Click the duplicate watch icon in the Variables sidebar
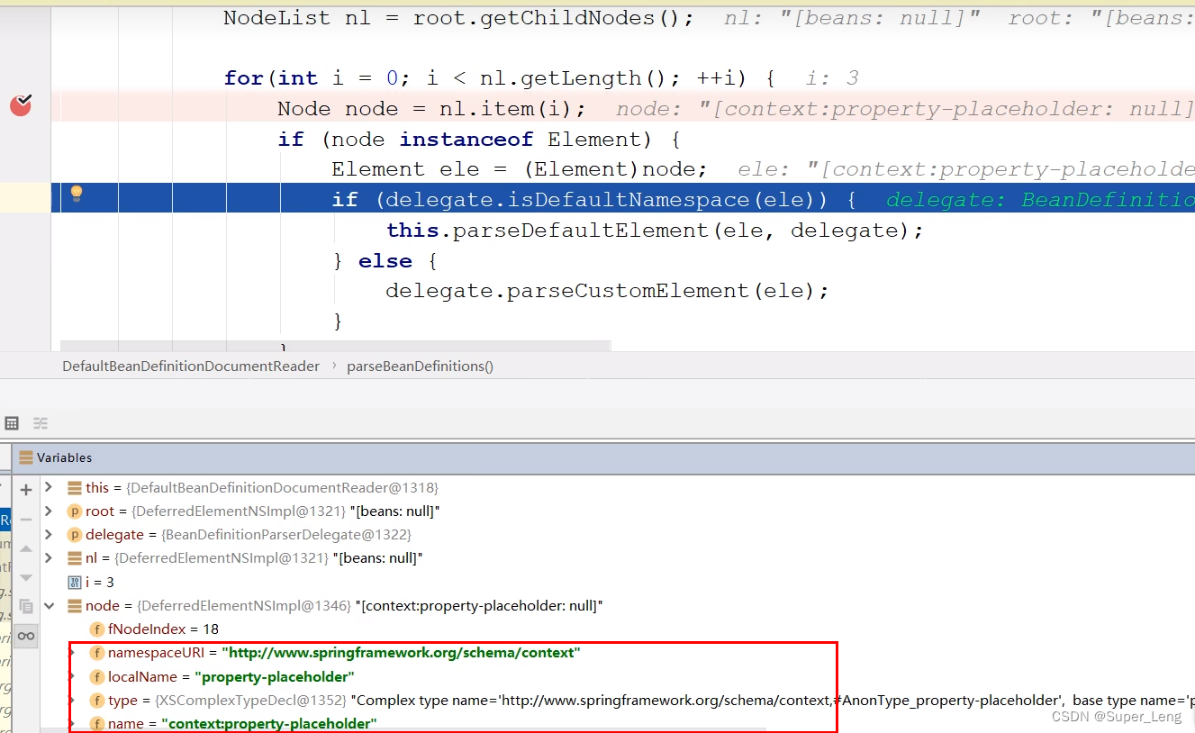This screenshot has width=1195, height=733. pyautogui.click(x=26, y=606)
